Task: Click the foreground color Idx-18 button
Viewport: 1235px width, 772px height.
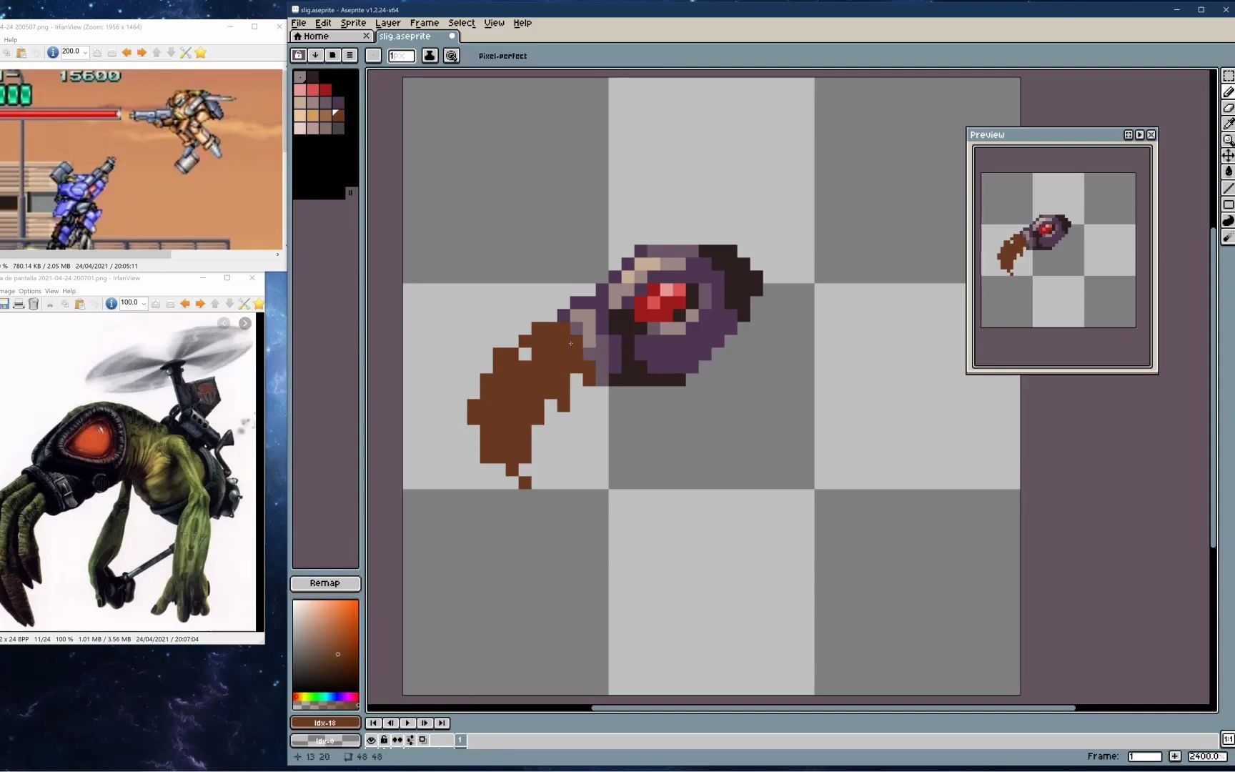Action: point(325,723)
